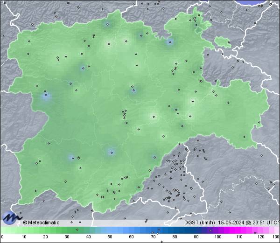Click the 23:51 UTC time text
This screenshot has height=243, width=280.
coord(264,222)
